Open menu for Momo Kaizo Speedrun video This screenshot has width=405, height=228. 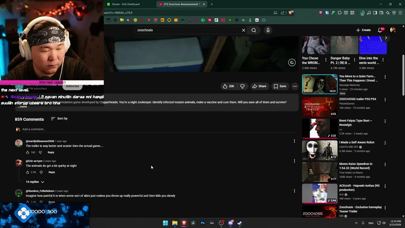point(385,165)
